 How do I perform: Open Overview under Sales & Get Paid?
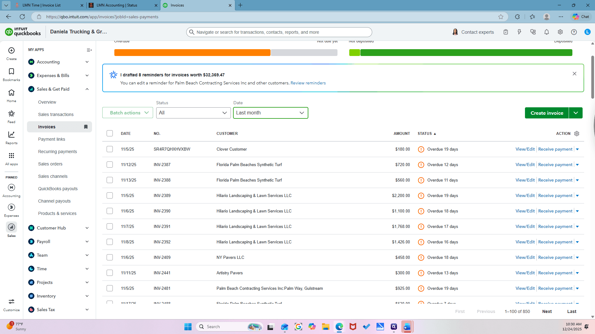(x=47, y=102)
